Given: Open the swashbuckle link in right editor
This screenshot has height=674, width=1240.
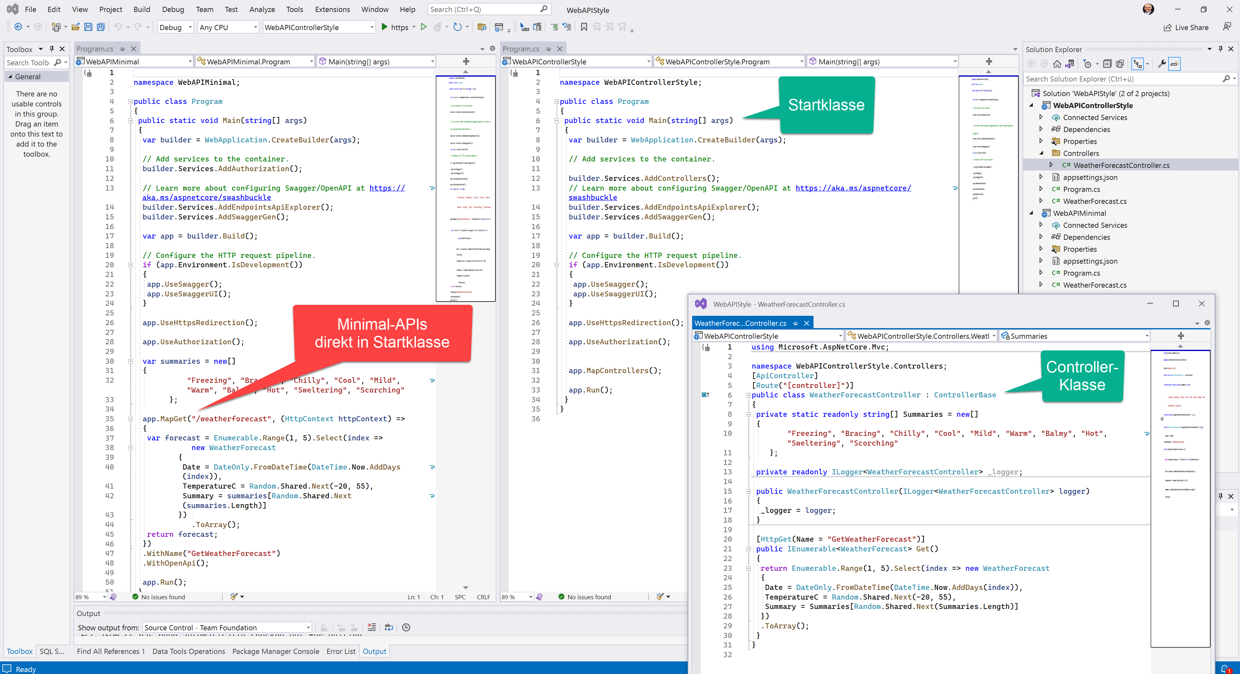Looking at the screenshot, I should [592, 197].
